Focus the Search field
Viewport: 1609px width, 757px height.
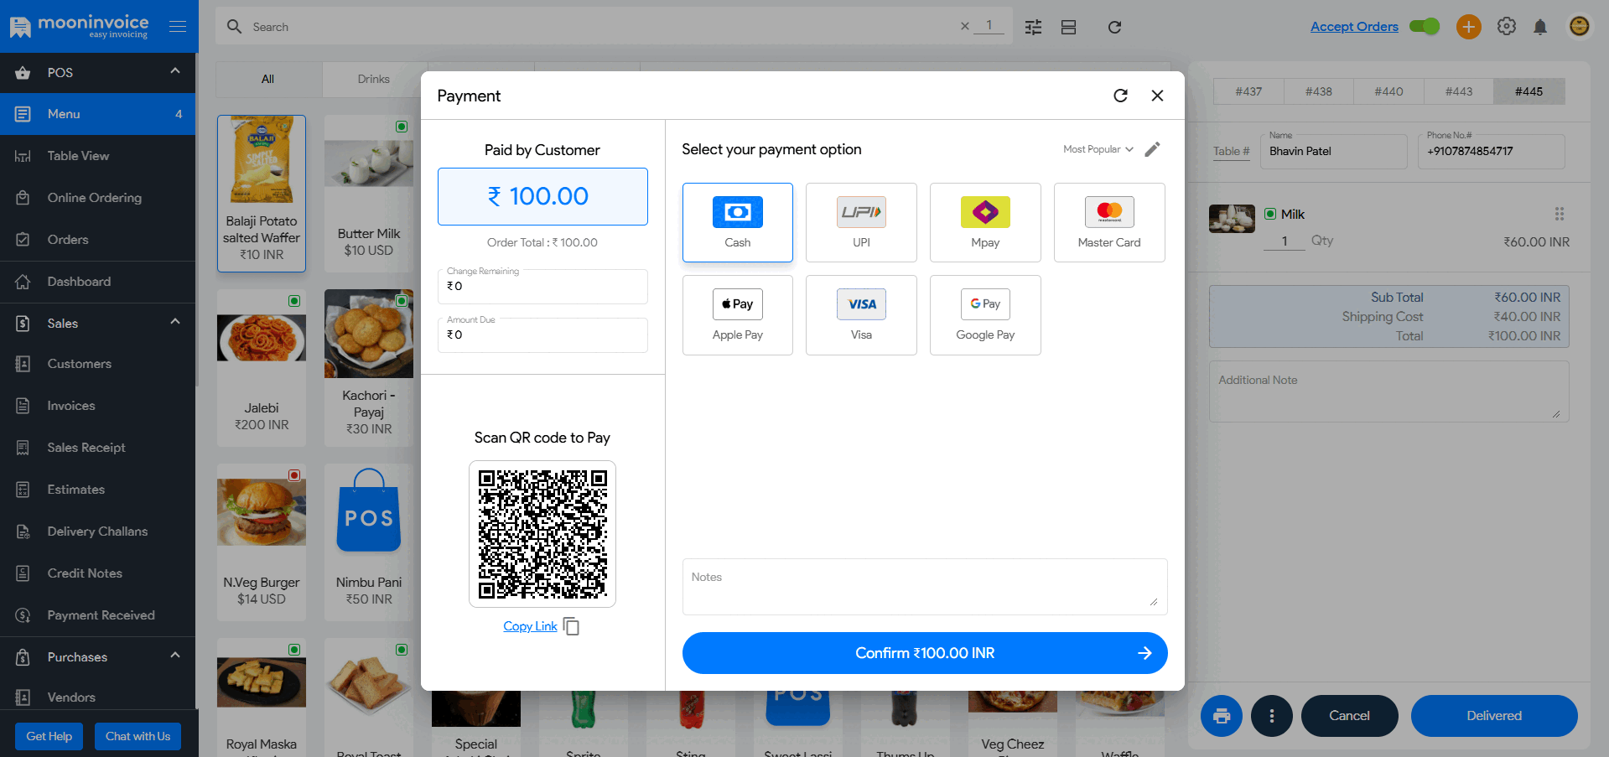click(587, 27)
